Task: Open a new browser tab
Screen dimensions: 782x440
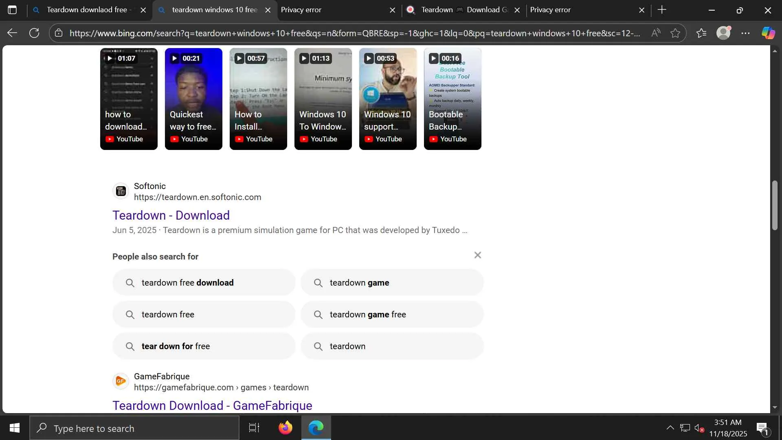Action: 662,10
